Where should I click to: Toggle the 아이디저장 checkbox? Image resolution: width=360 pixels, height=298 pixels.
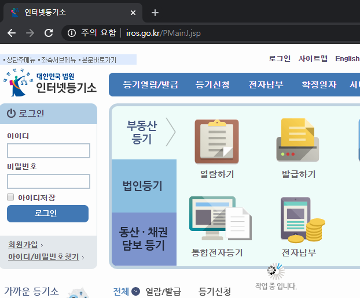tap(10, 197)
